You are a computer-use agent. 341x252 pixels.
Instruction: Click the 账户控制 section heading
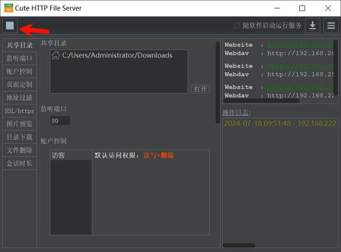[x=53, y=141]
